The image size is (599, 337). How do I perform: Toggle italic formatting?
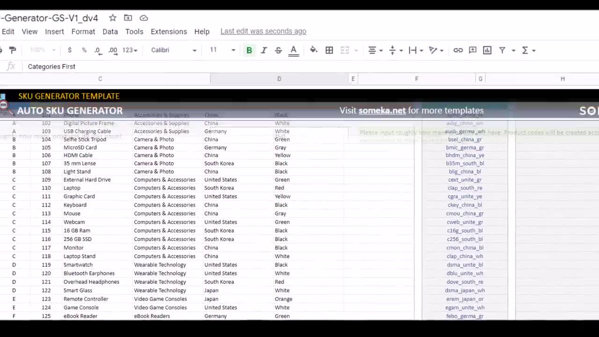pos(263,50)
